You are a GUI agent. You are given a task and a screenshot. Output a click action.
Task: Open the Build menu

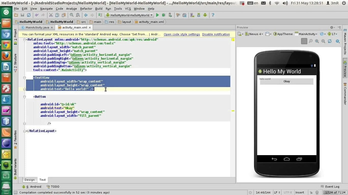[x=99, y=9]
